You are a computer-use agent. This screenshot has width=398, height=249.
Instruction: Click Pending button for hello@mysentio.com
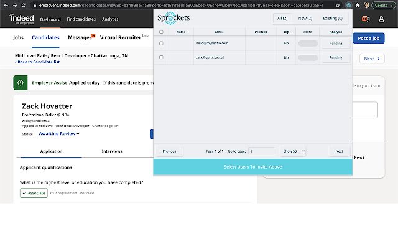(336, 43)
